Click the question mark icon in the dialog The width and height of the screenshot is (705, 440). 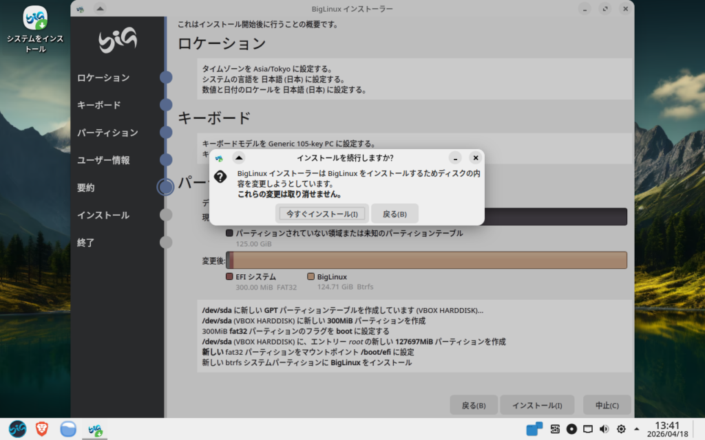[x=220, y=177]
